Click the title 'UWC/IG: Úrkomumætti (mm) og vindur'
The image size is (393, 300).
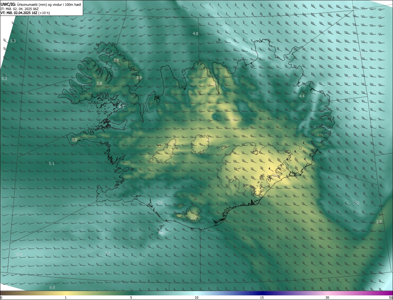pyautogui.click(x=41, y=5)
